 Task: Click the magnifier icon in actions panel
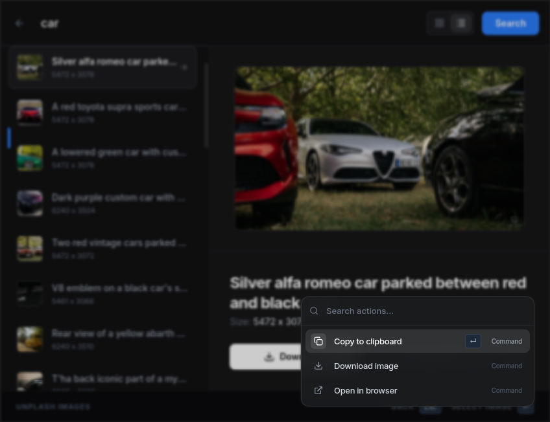point(314,311)
